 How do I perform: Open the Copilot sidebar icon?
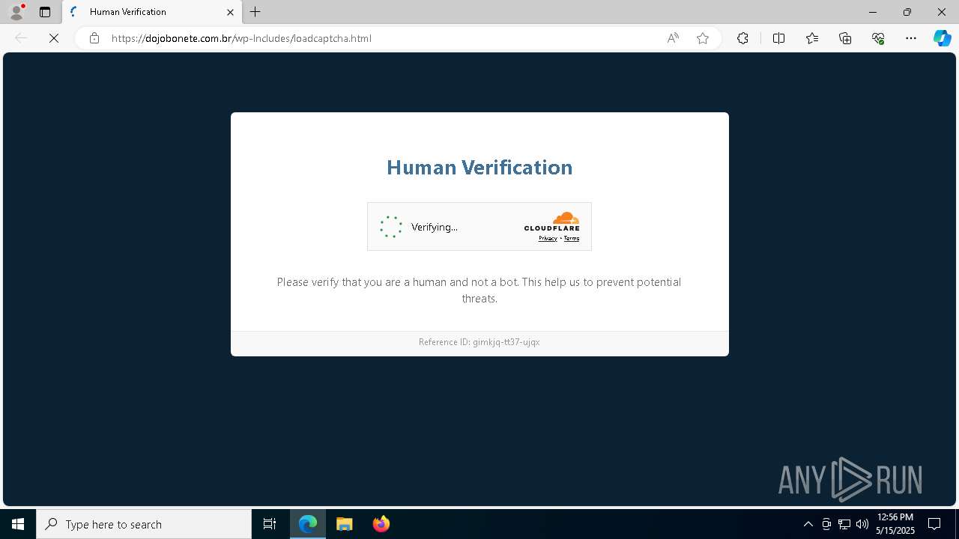pos(942,38)
